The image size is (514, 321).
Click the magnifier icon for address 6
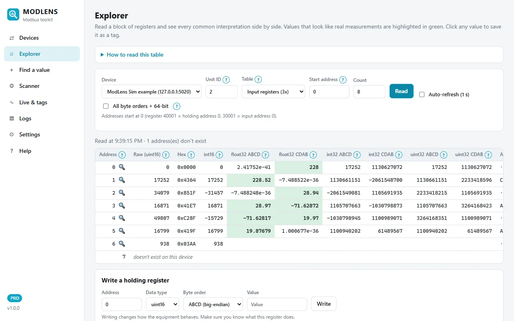[x=122, y=244]
